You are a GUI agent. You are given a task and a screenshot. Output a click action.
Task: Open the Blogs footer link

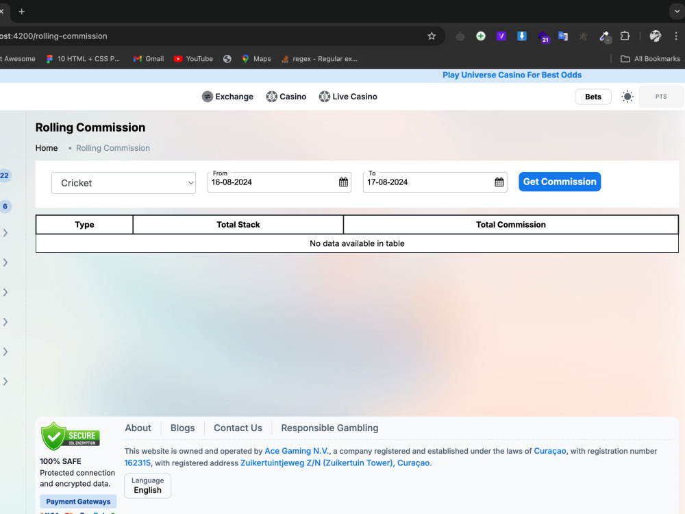coord(183,428)
